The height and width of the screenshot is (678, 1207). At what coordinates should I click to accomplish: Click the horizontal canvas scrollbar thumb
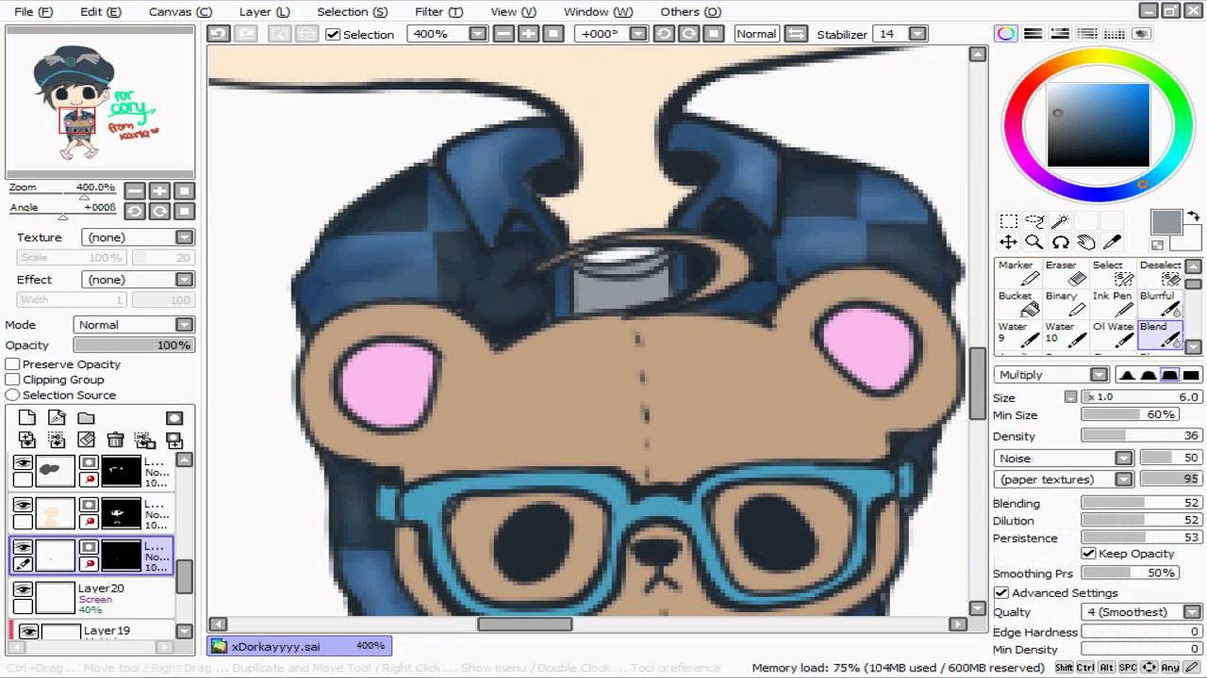(x=524, y=623)
